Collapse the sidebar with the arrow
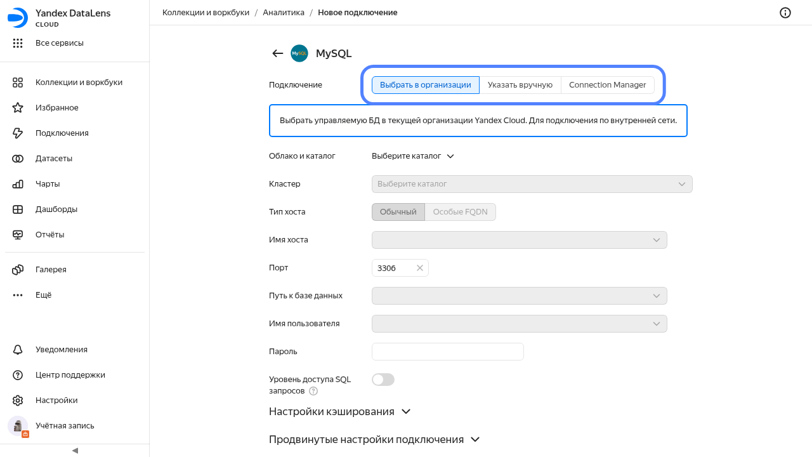The image size is (812, 457). click(75, 451)
